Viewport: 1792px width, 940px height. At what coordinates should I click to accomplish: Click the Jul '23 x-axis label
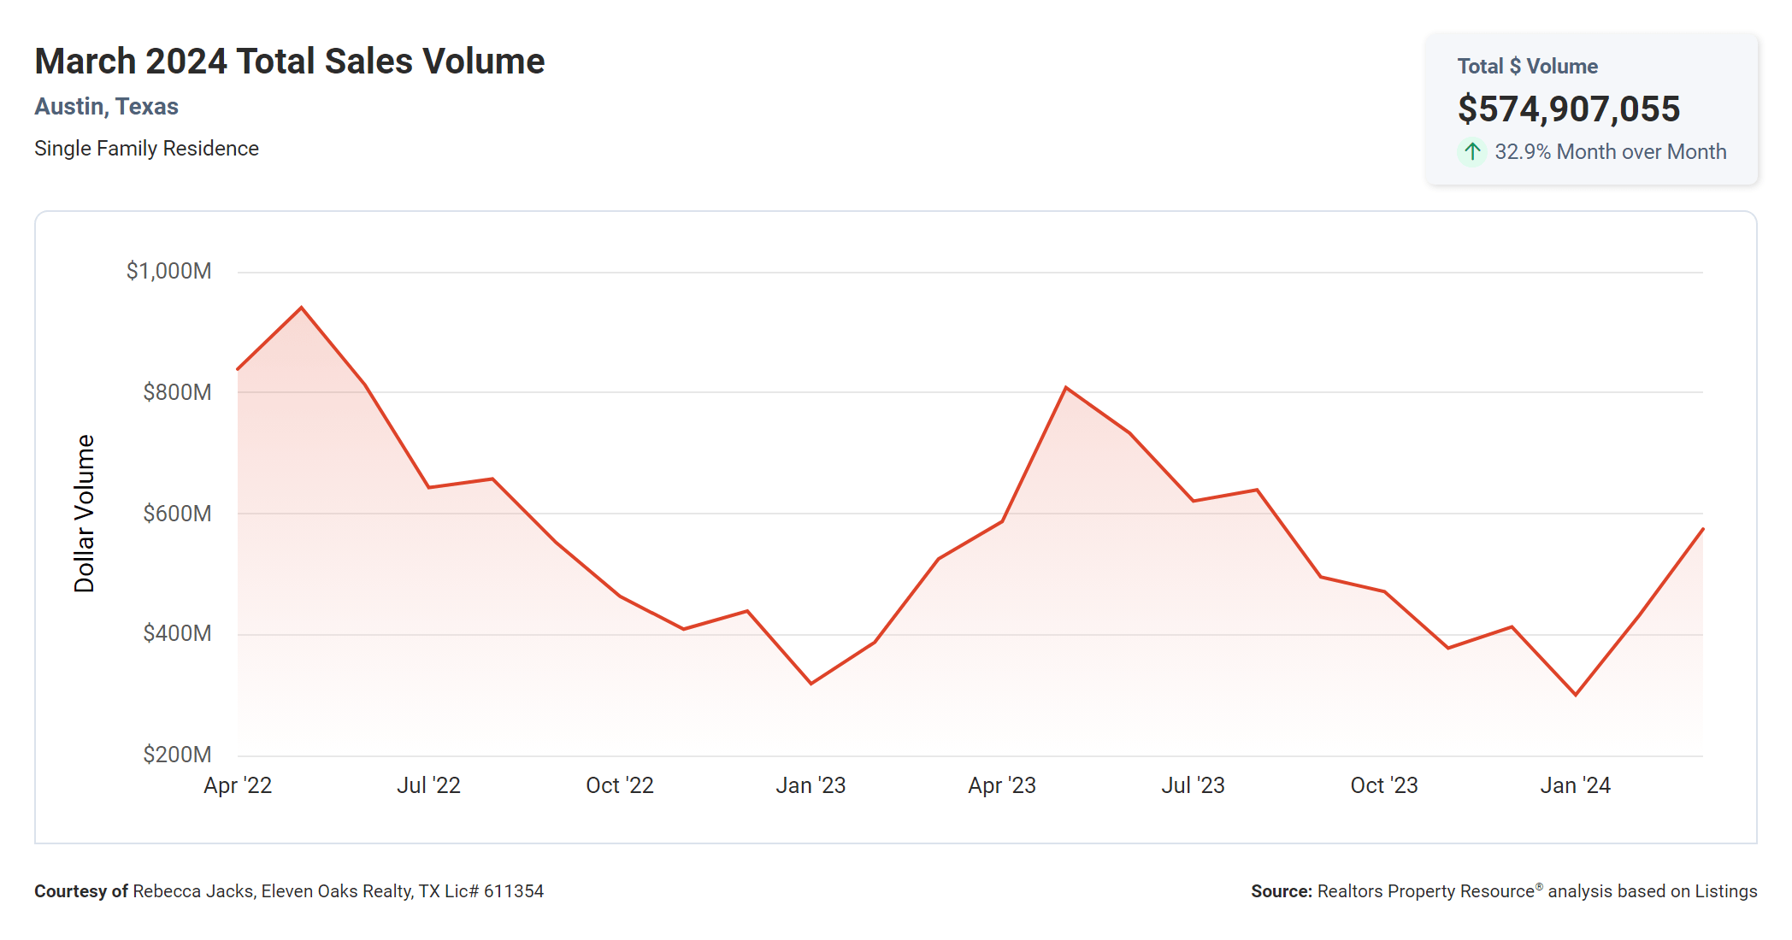pos(1193,785)
